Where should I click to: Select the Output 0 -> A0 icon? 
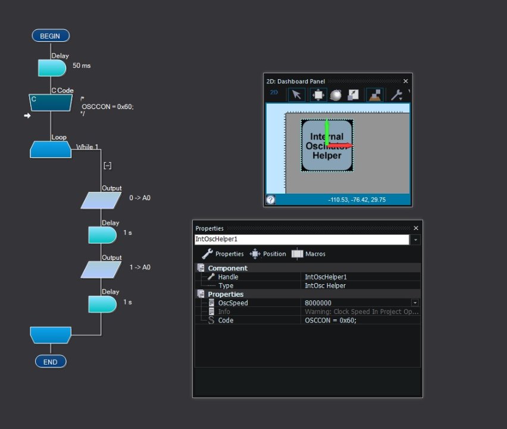101,200
